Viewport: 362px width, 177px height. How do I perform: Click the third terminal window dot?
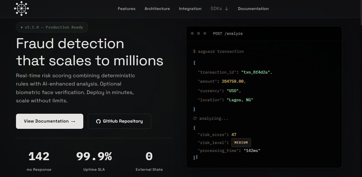tap(205, 33)
